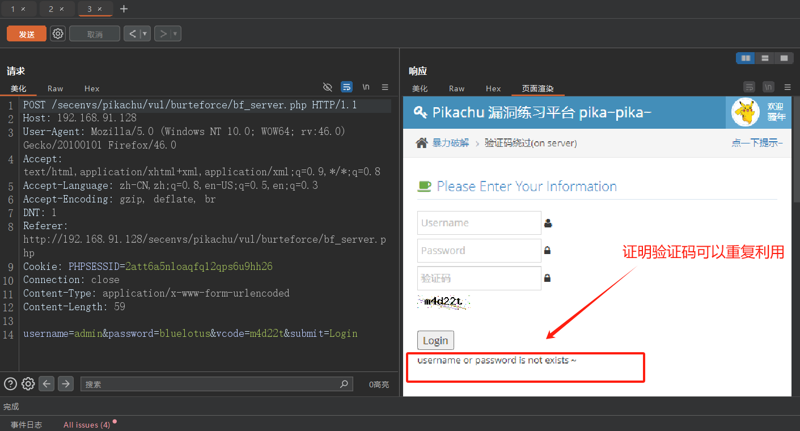This screenshot has height=431, width=800.
Task: Open 事件日志 event log
Action: (x=26, y=424)
